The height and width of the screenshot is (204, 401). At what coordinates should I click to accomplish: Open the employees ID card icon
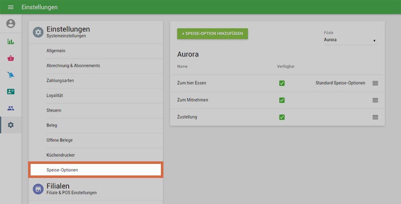(11, 92)
